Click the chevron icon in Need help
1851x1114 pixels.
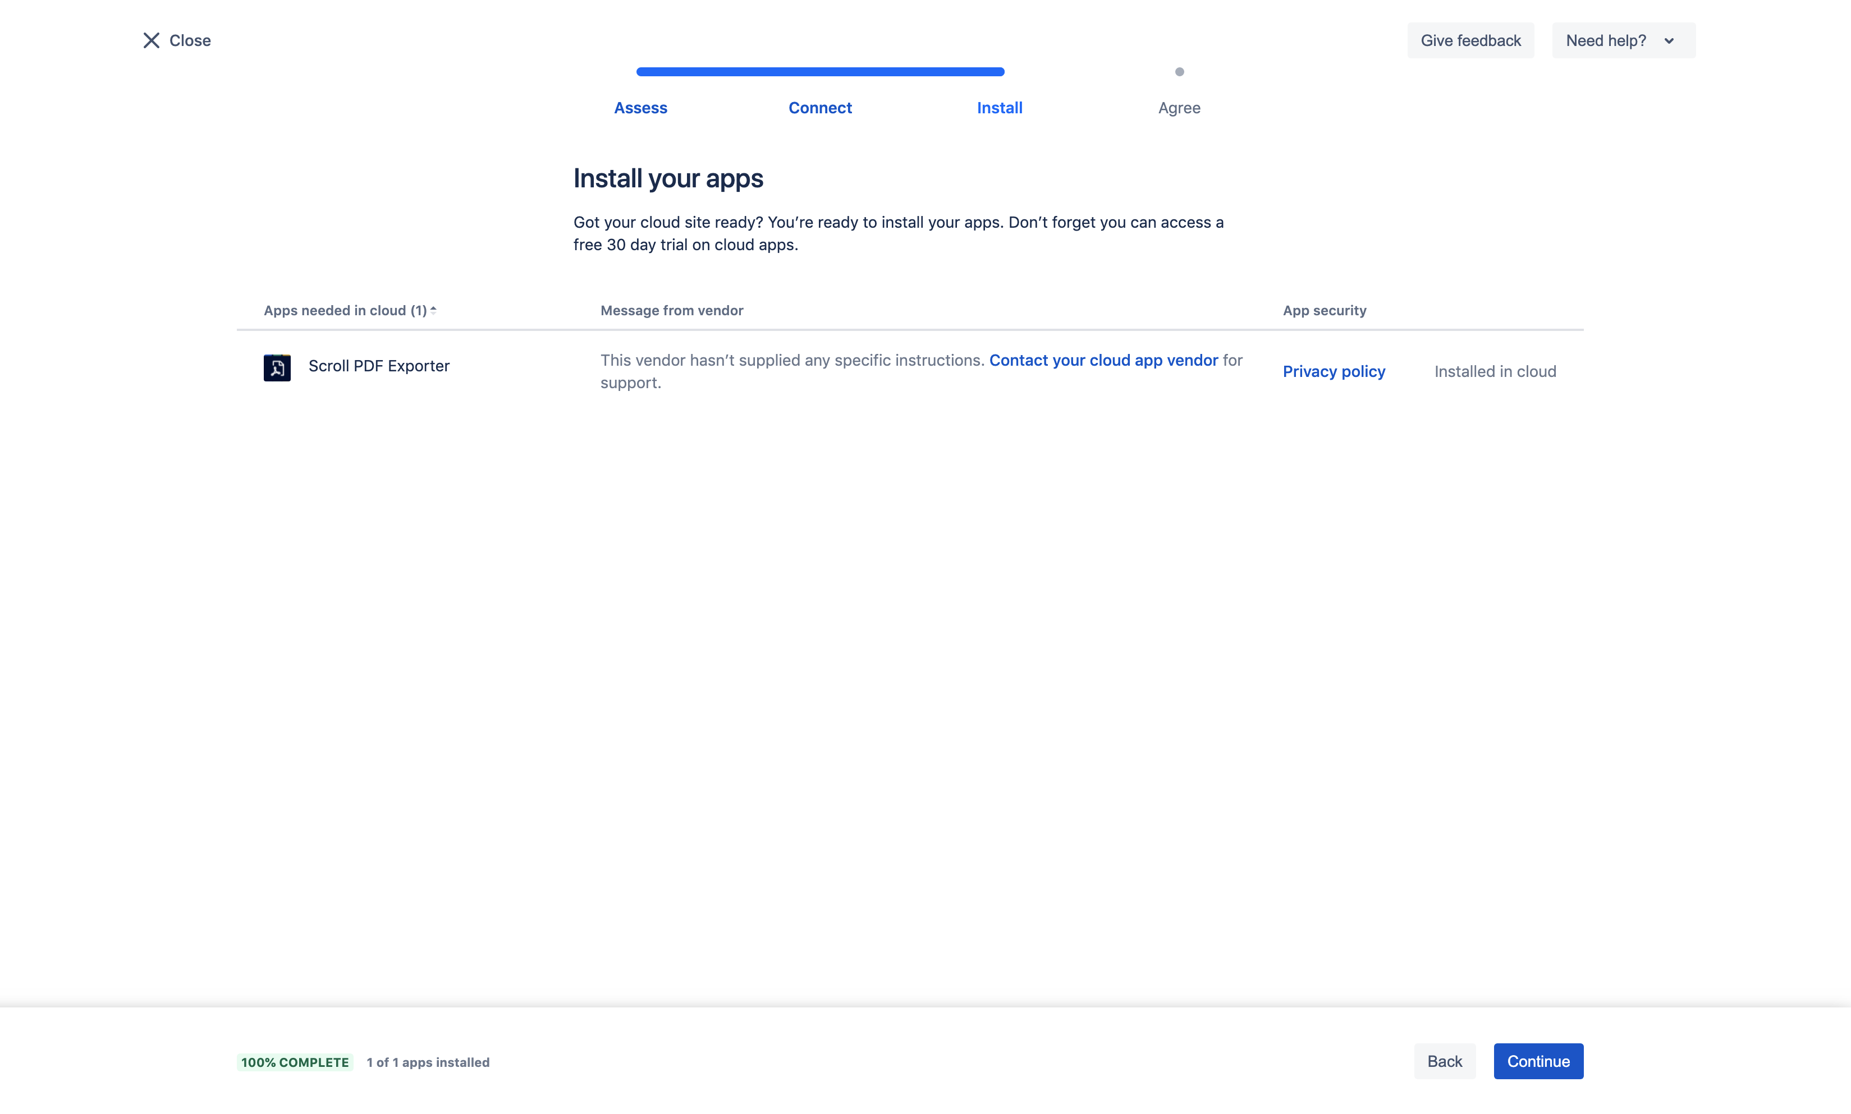pyautogui.click(x=1669, y=40)
